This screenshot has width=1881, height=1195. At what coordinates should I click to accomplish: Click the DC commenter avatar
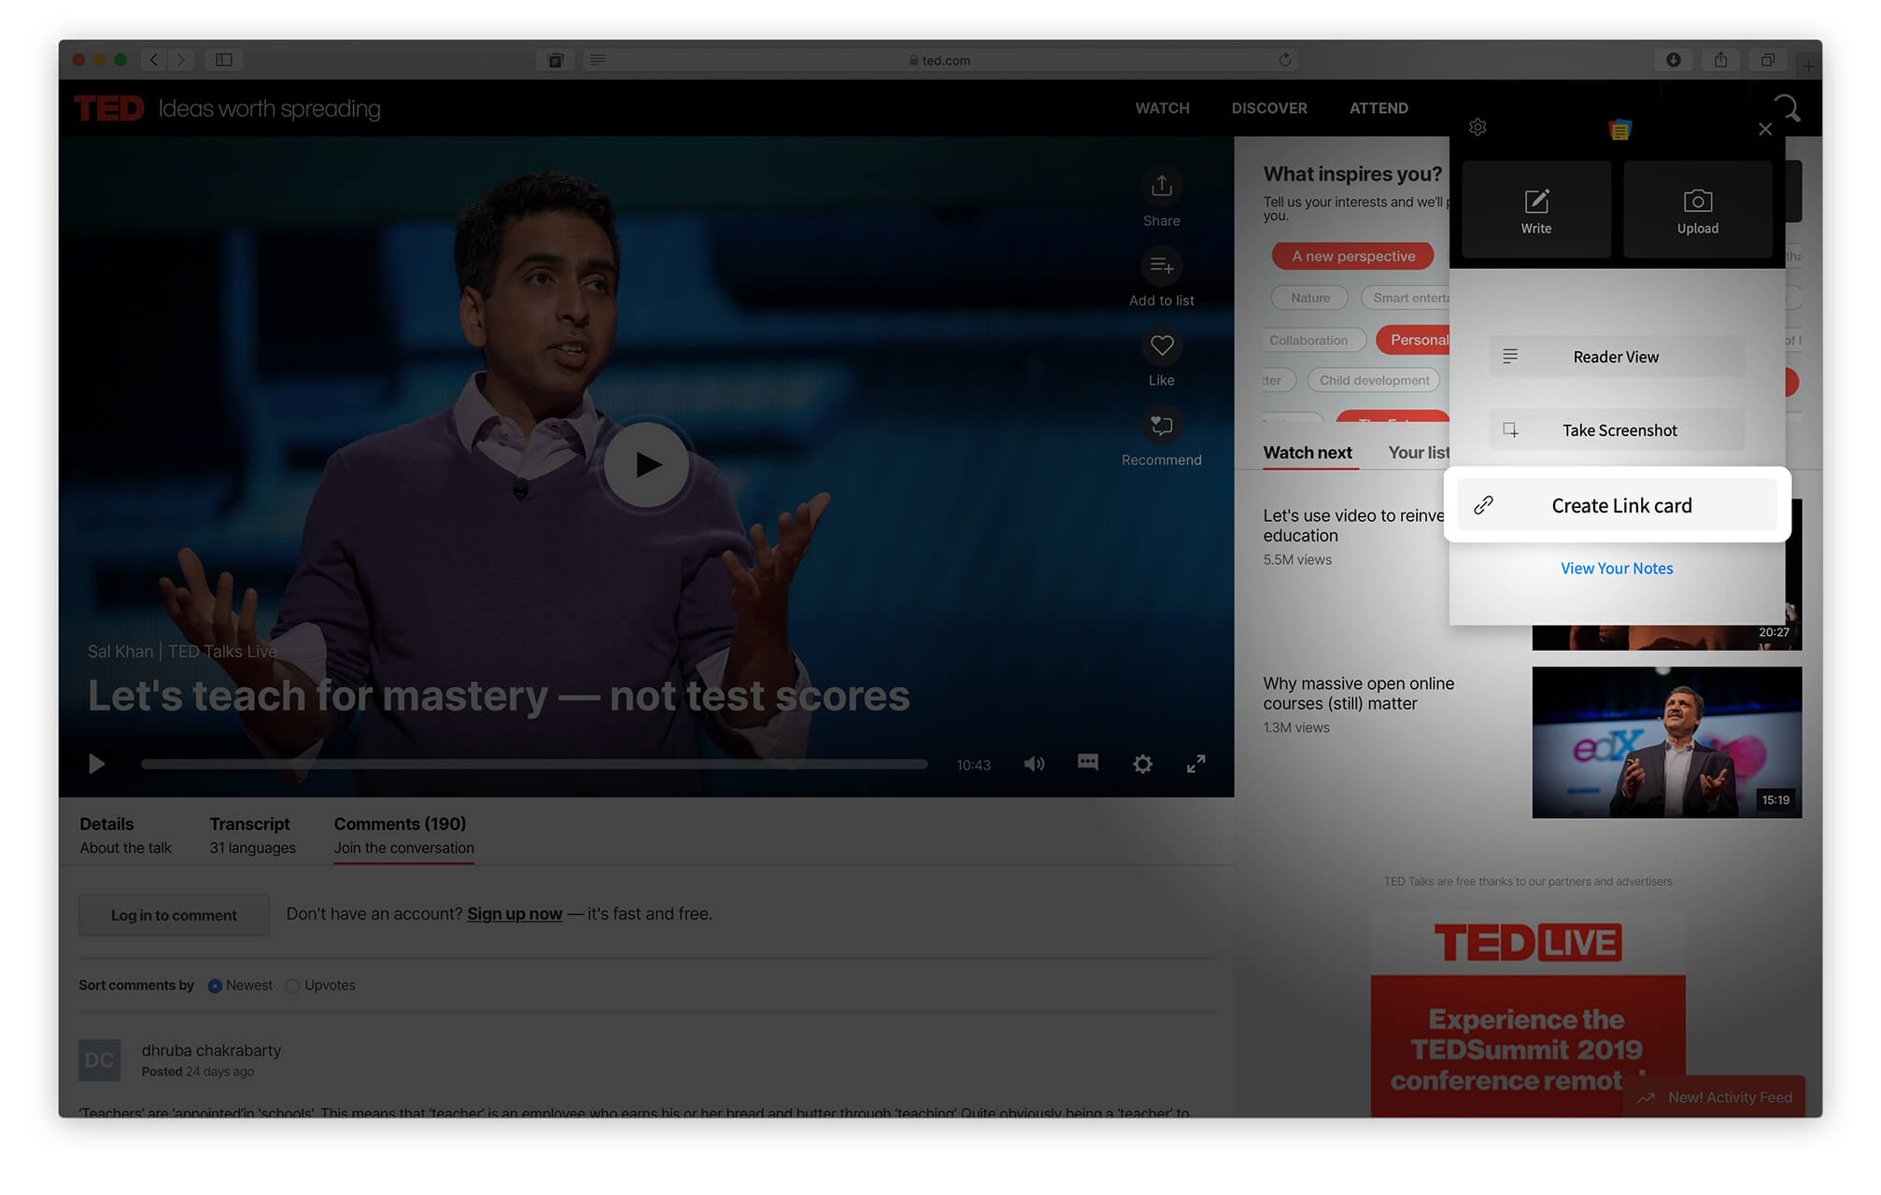click(x=100, y=1061)
